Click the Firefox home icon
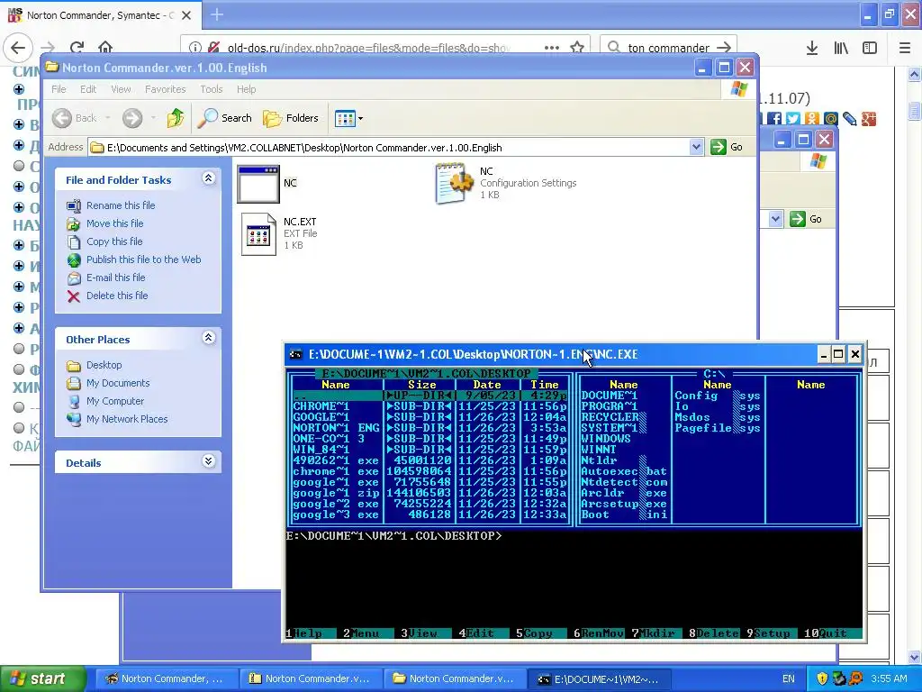Image resolution: width=922 pixels, height=692 pixels. pos(105,47)
